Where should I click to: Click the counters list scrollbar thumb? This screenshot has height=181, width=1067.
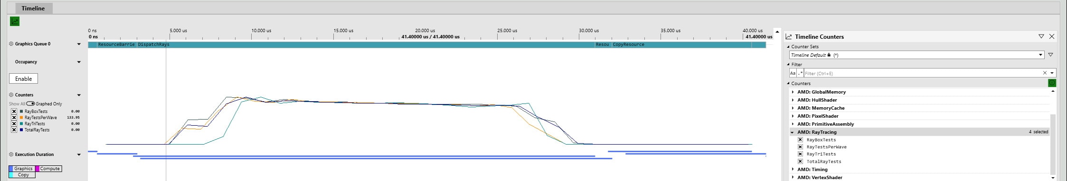1053,144
